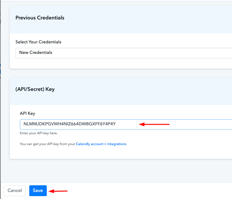The height and width of the screenshot is (199, 232).
Task: Click the red arrow beside the Save button
Action: (58, 191)
